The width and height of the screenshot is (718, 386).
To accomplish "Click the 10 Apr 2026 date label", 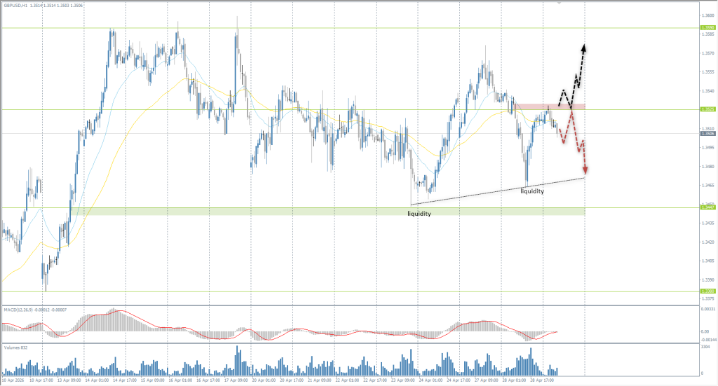I will click(x=13, y=380).
